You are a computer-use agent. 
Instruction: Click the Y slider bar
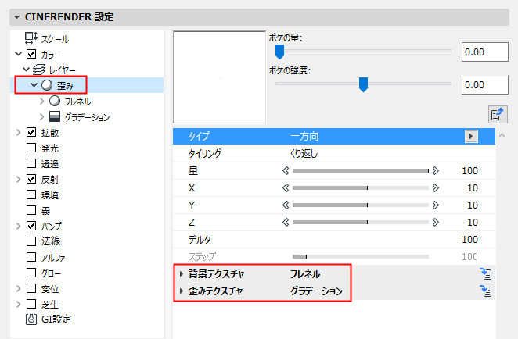coord(361,205)
